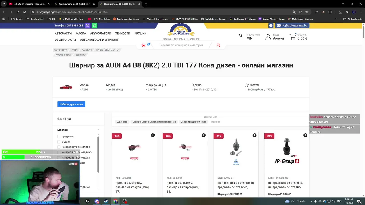
Task: Check the 'отдолу' filter
Action: pos(59,142)
